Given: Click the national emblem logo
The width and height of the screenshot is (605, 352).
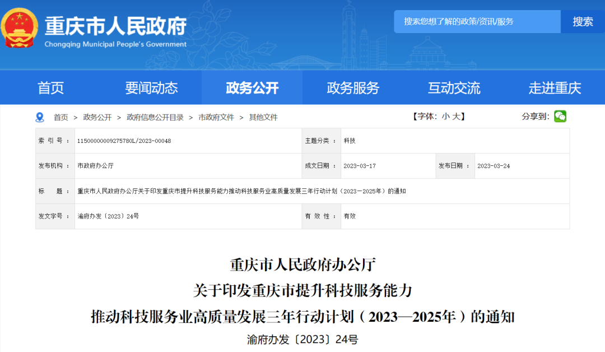Looking at the screenshot, I should pyautogui.click(x=20, y=28).
